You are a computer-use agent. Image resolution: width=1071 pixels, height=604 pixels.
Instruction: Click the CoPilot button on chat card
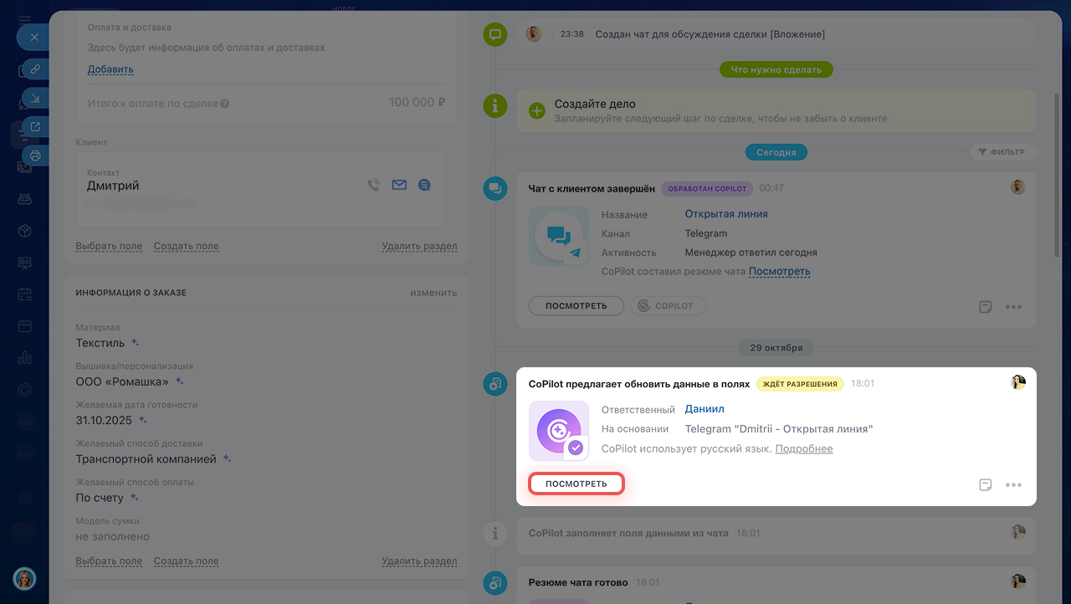point(667,306)
